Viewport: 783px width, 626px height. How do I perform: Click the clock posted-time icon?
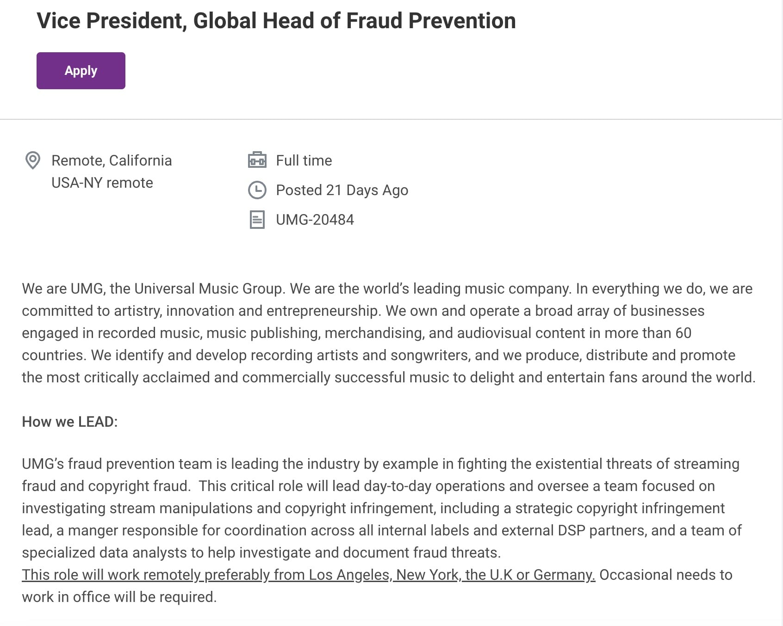point(257,190)
